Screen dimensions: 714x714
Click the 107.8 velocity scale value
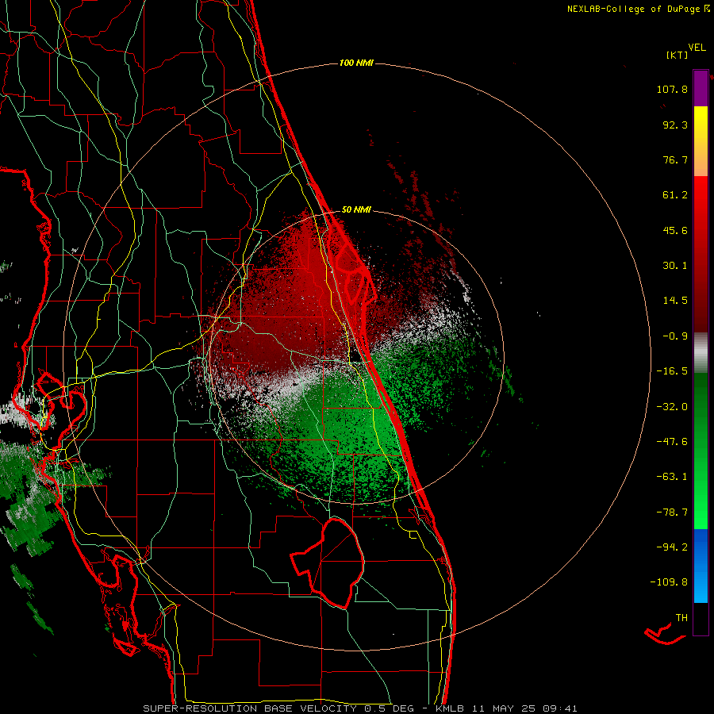[x=672, y=89]
